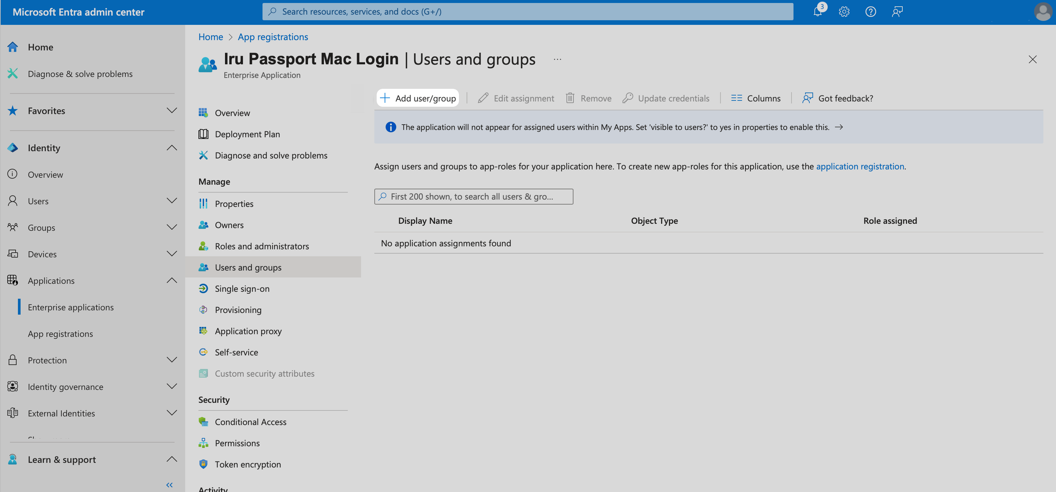Viewport: 1056px width, 492px height.
Task: Click the Token encryption shield icon
Action: tap(203, 464)
